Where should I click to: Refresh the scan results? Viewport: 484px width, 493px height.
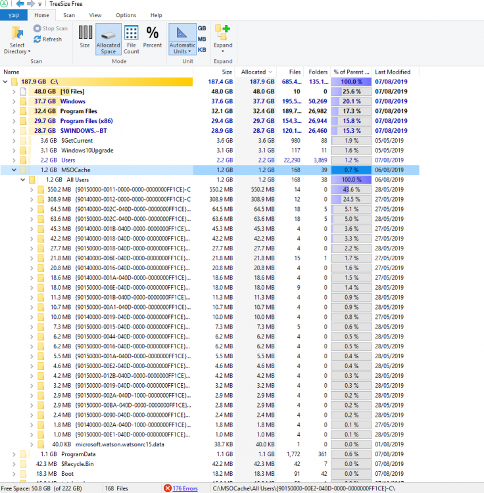(x=48, y=39)
